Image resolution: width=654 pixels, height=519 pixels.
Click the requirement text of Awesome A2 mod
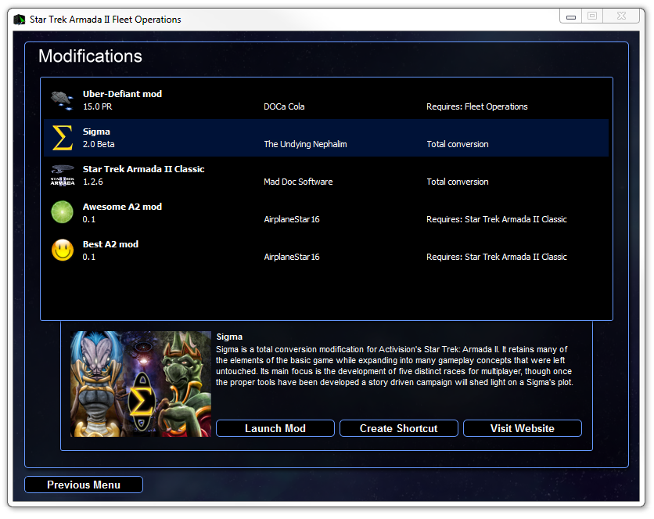tap(496, 219)
